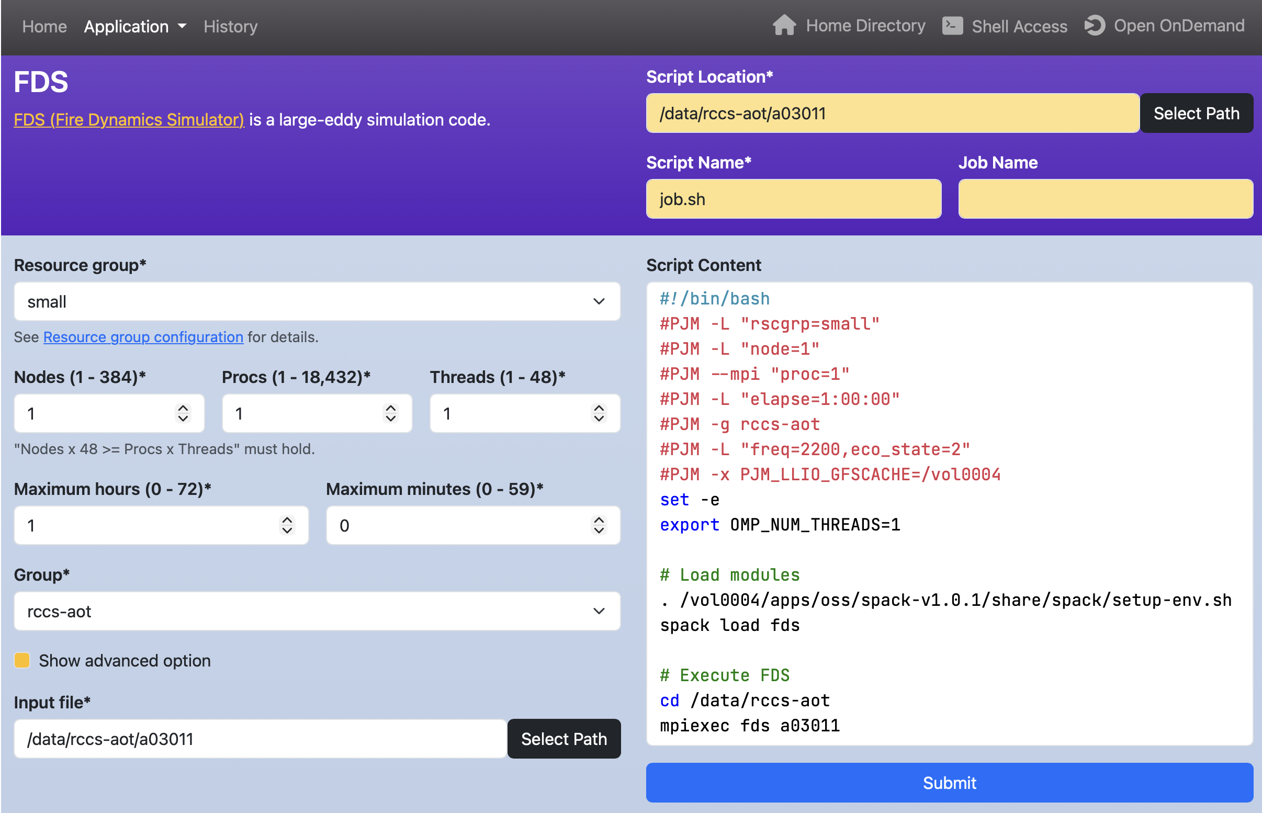Viewport: 1262px width, 813px height.
Task: Click Select Path next to Script Location
Action: pos(1196,113)
